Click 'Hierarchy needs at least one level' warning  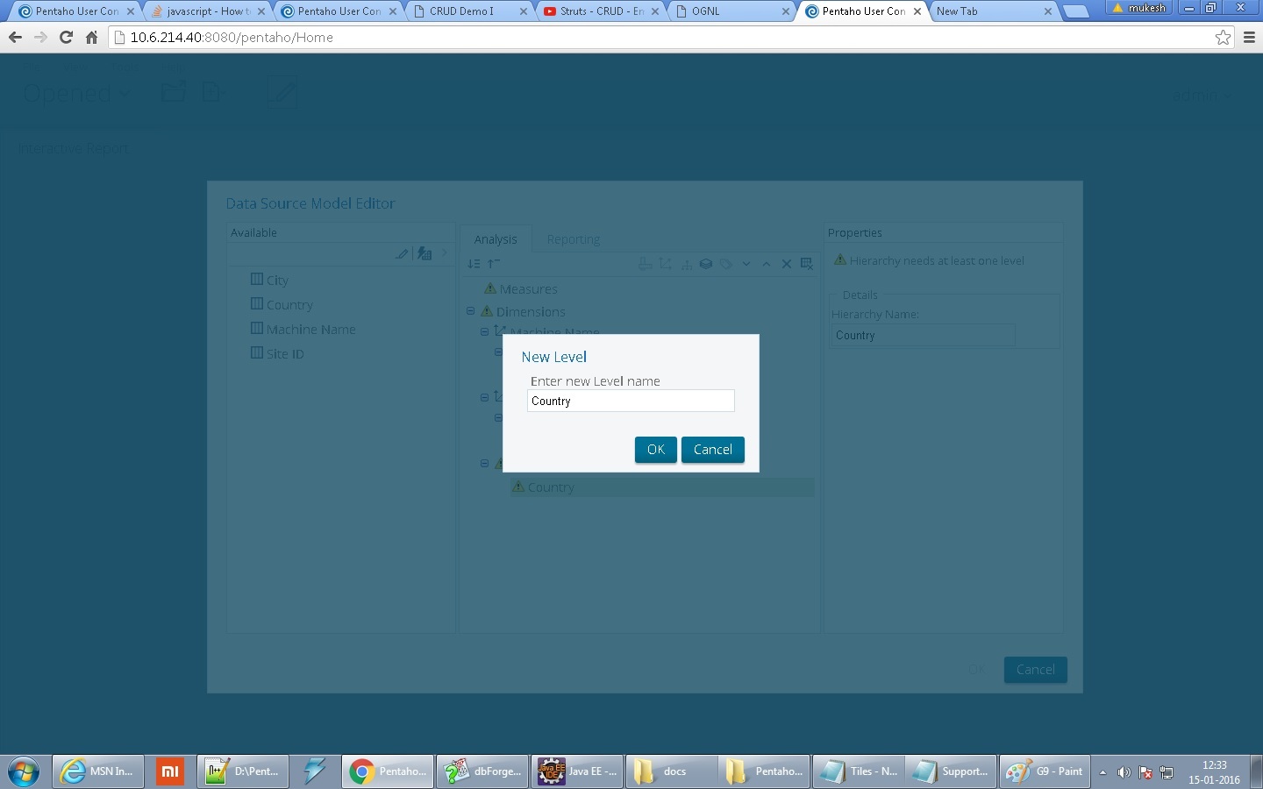coord(936,261)
